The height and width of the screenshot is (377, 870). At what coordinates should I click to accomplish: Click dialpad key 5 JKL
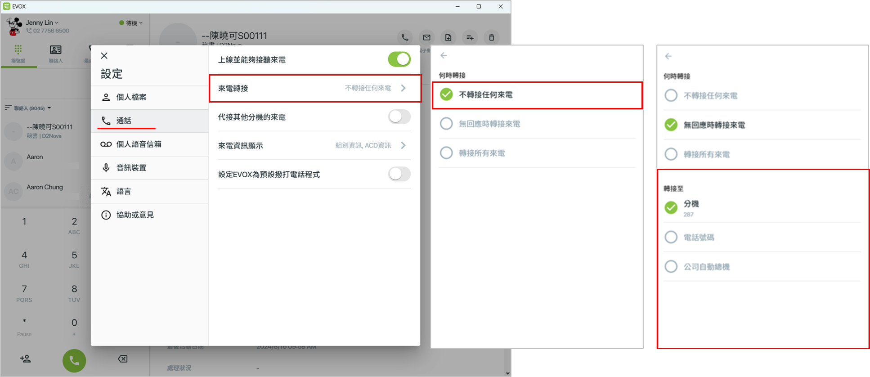point(74,259)
